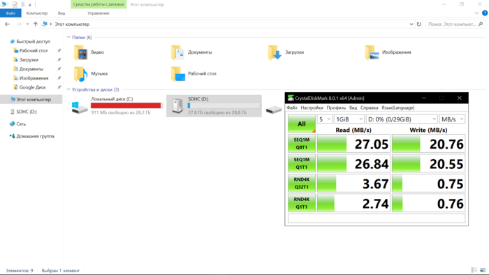489x275 pixels.
Task: Click the Этот компьютер address breadcrumb
Action: tap(72, 24)
